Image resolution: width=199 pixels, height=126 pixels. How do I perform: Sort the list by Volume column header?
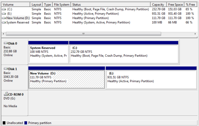[x=16, y=5]
